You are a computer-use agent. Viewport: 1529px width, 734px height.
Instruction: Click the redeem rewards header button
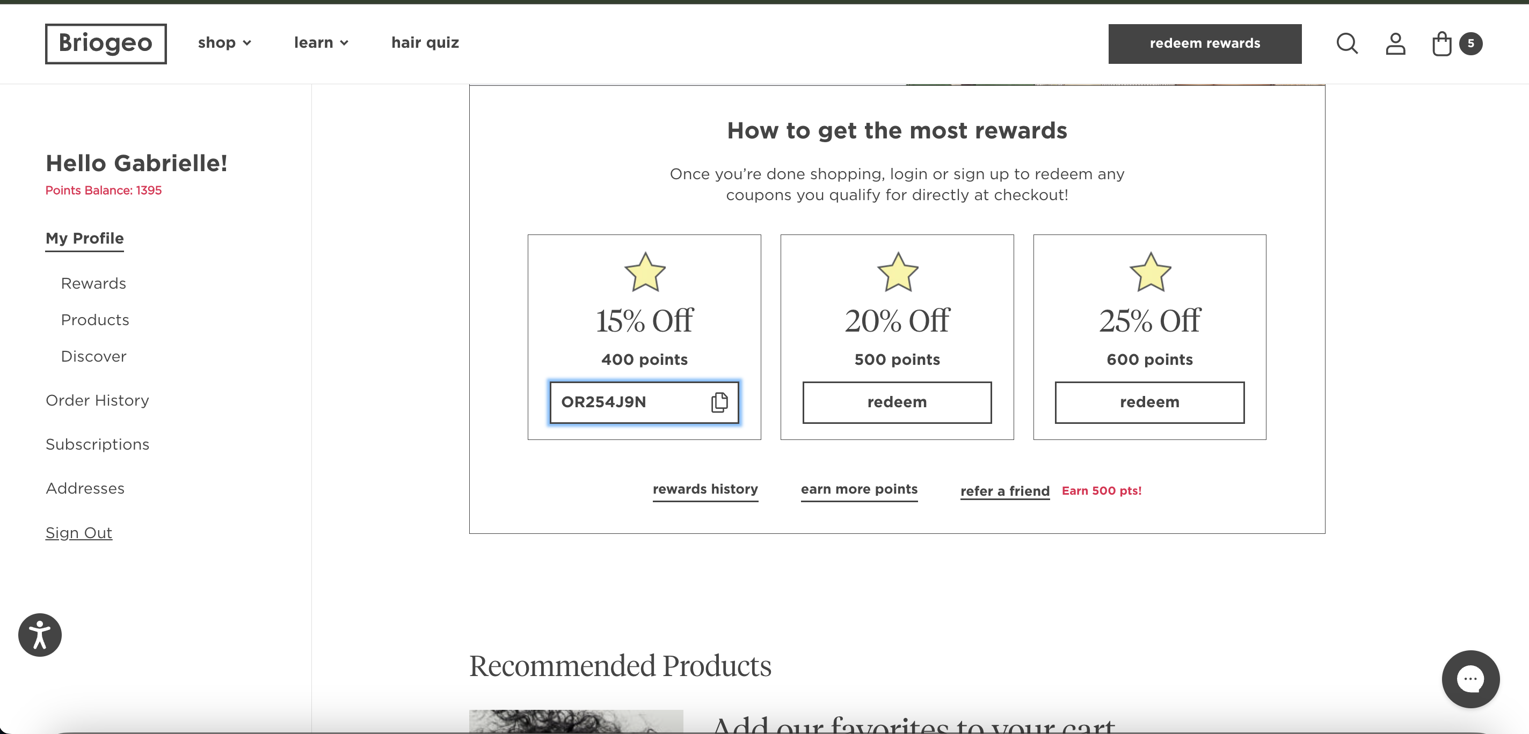1204,43
